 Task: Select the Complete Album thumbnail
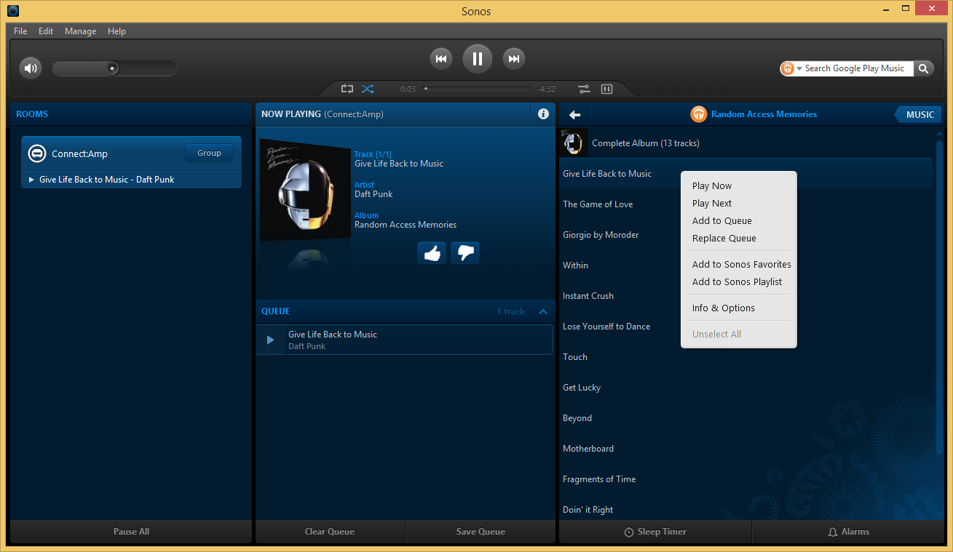pos(574,143)
